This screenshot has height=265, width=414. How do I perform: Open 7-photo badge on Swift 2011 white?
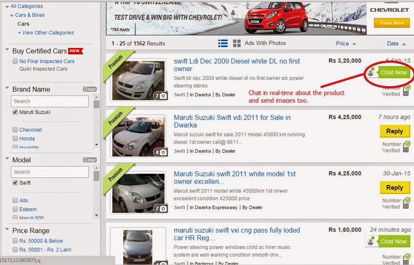coord(161,209)
